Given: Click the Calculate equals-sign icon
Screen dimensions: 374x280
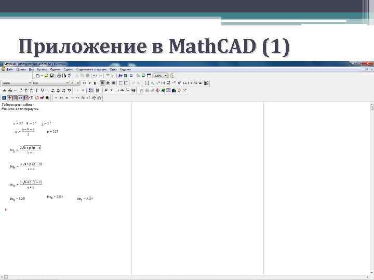Looking at the screenshot, I should [131, 76].
